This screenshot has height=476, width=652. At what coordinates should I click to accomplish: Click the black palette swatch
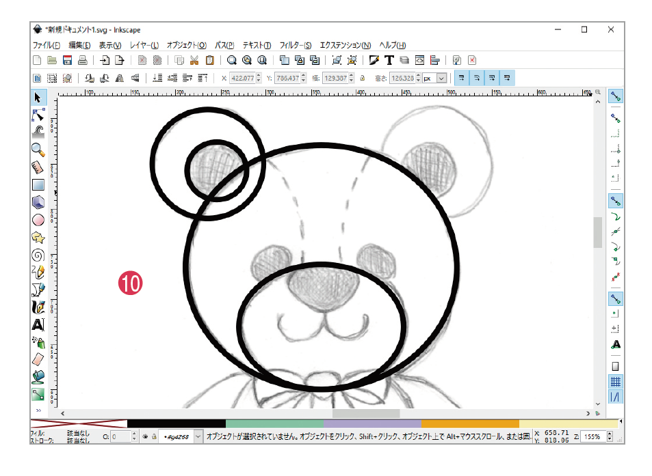click(x=177, y=423)
